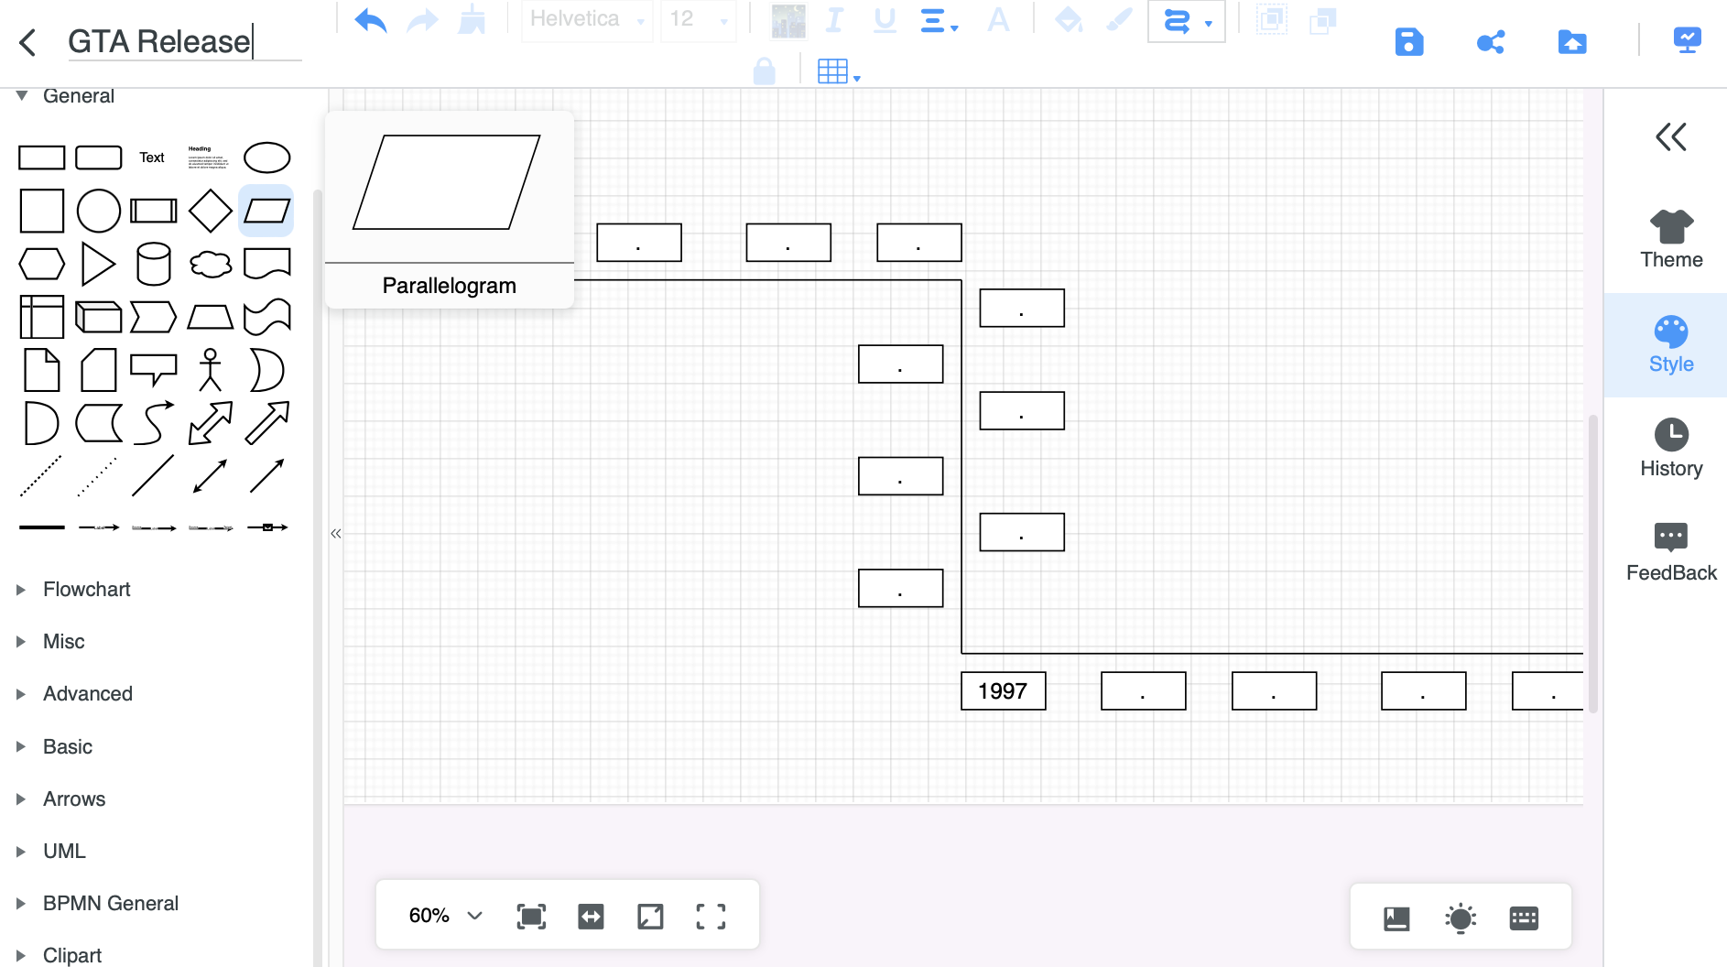Click the outline map image icon
Screen dimensions: 1727x967
pos(1396,918)
